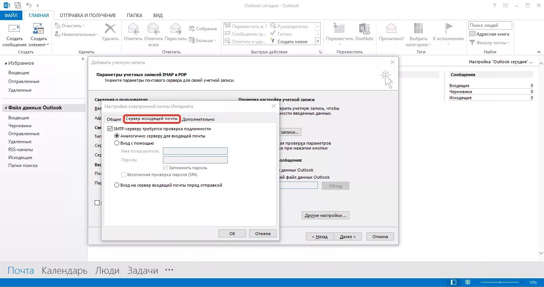544x287 pixels.
Task: Click the Done (Готово) quick action
Action: coord(281,34)
